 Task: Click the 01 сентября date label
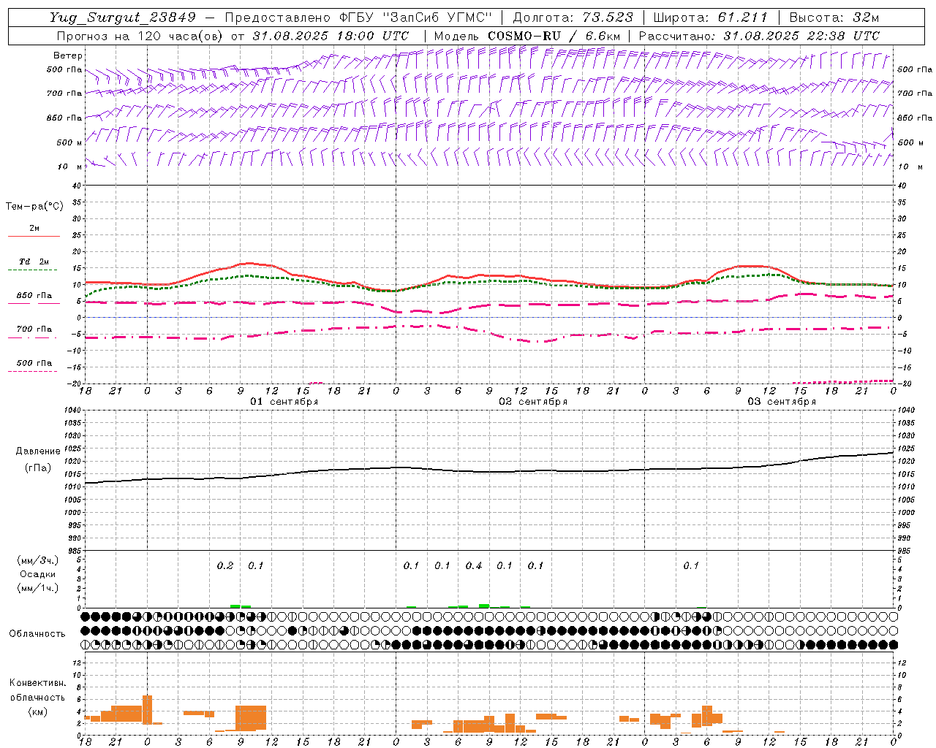click(284, 402)
